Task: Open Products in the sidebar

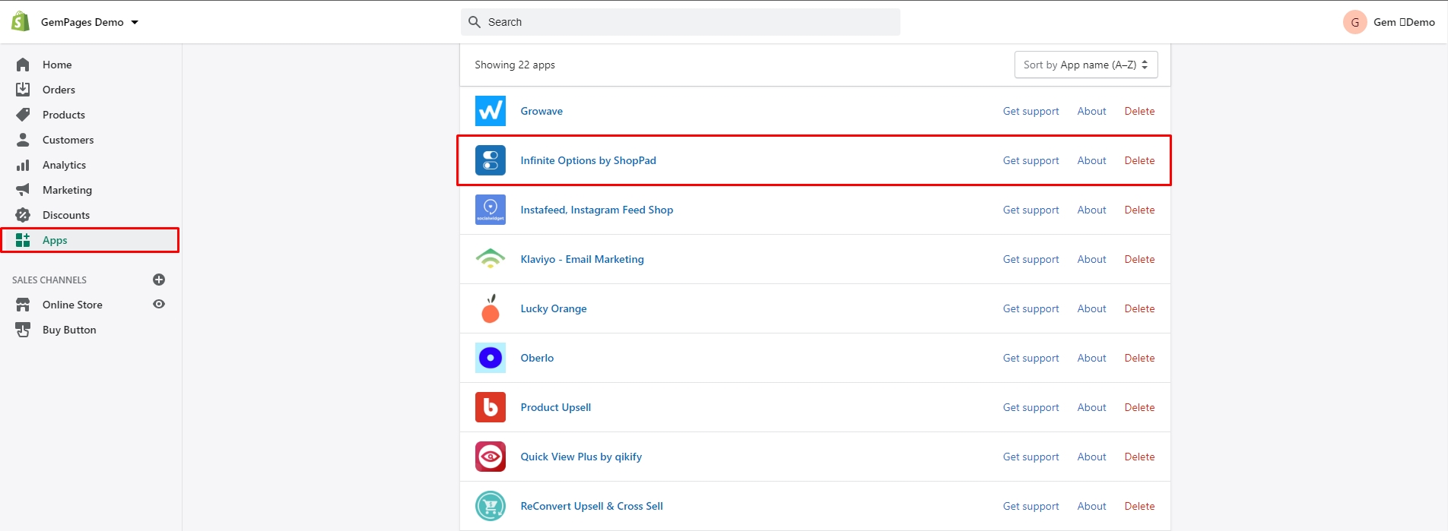Action: pyautogui.click(x=64, y=115)
